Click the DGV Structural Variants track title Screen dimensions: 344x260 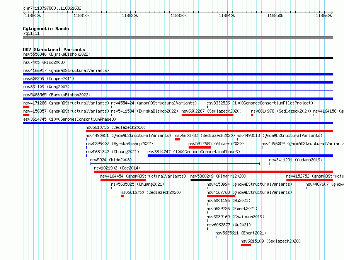(x=54, y=50)
